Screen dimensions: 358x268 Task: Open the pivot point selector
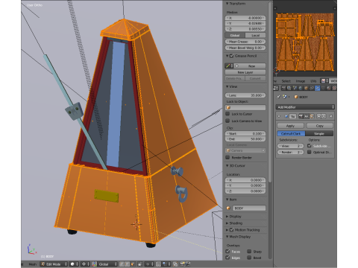(85, 264)
